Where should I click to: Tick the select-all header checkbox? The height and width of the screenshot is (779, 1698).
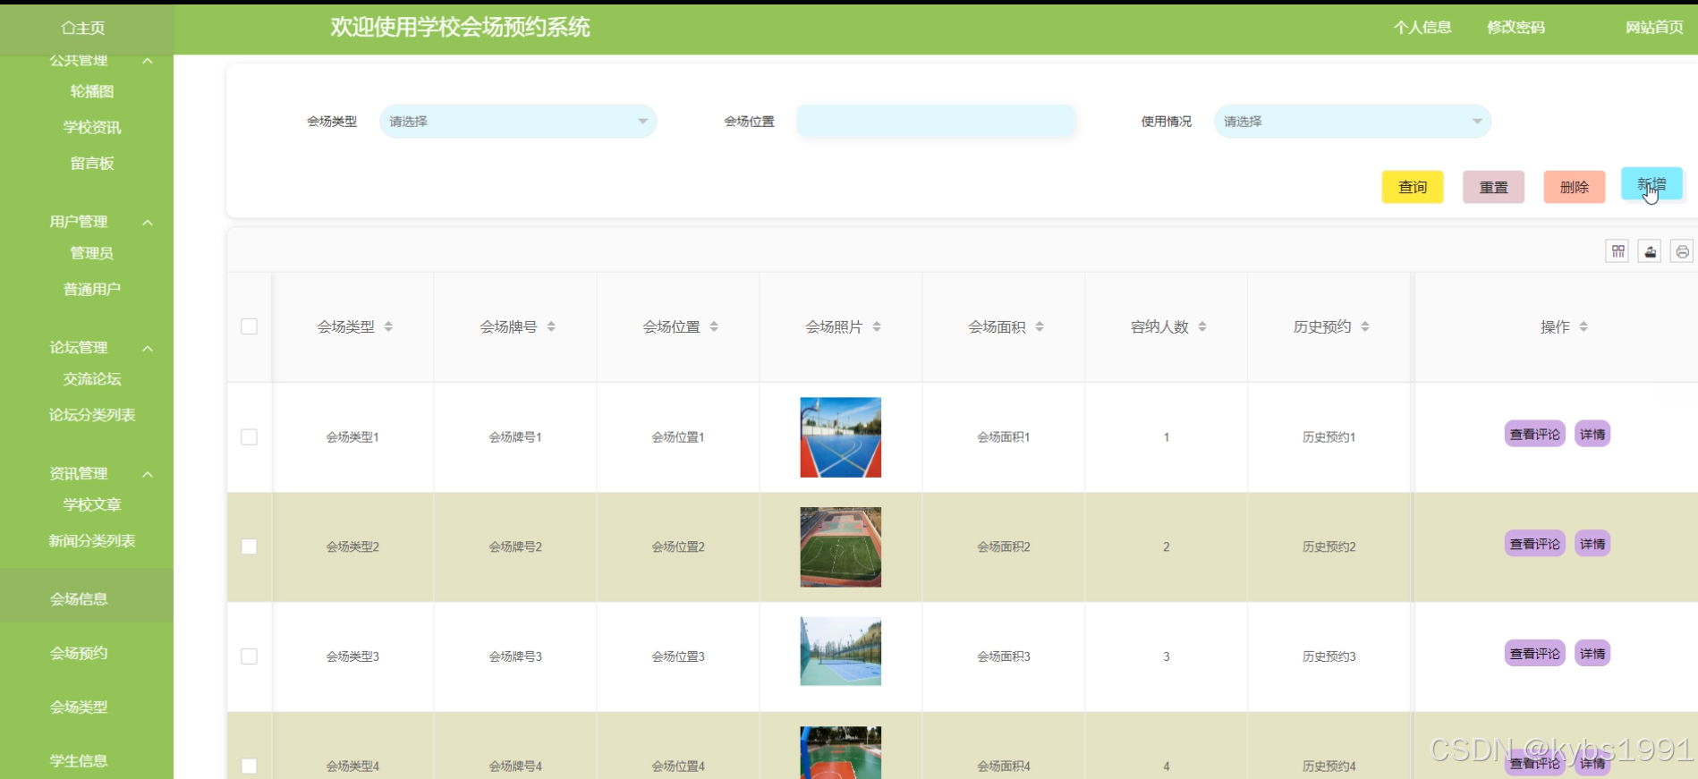point(250,326)
